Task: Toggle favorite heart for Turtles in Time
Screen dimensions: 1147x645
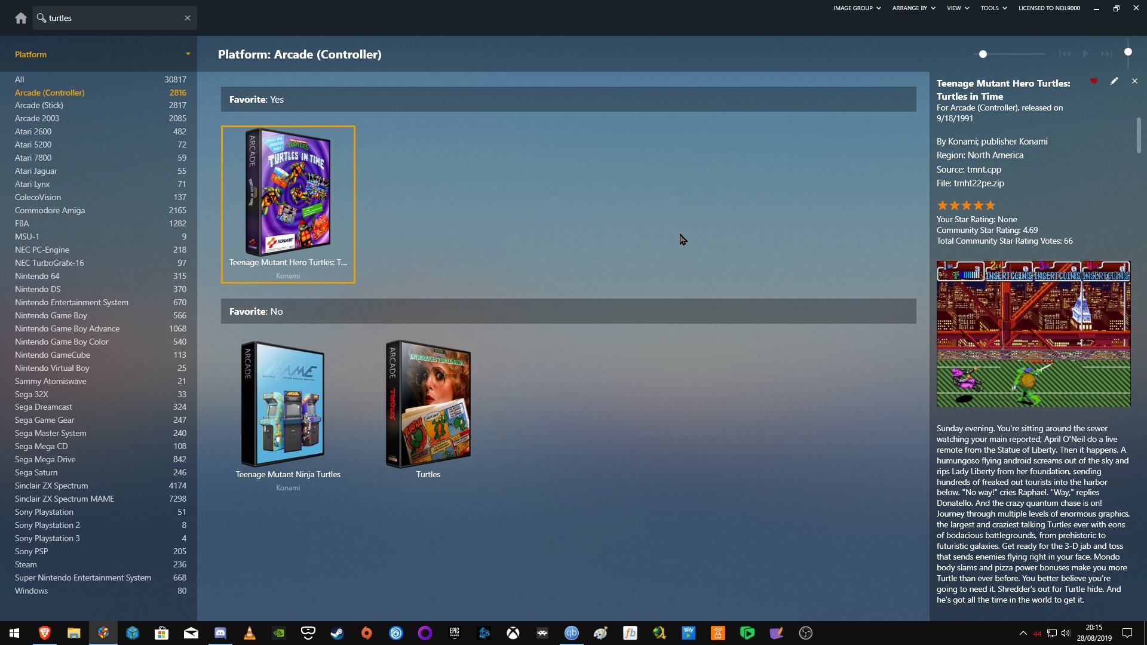Action: coord(1093,81)
